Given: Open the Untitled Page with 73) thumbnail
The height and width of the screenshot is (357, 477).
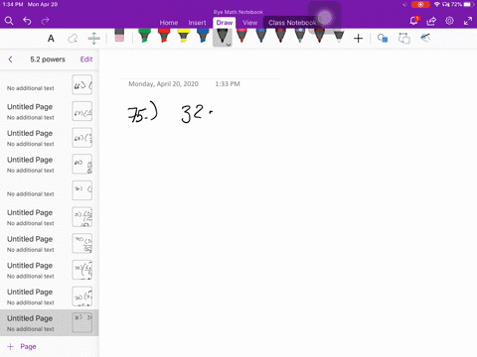Looking at the screenshot, I should [50, 270].
